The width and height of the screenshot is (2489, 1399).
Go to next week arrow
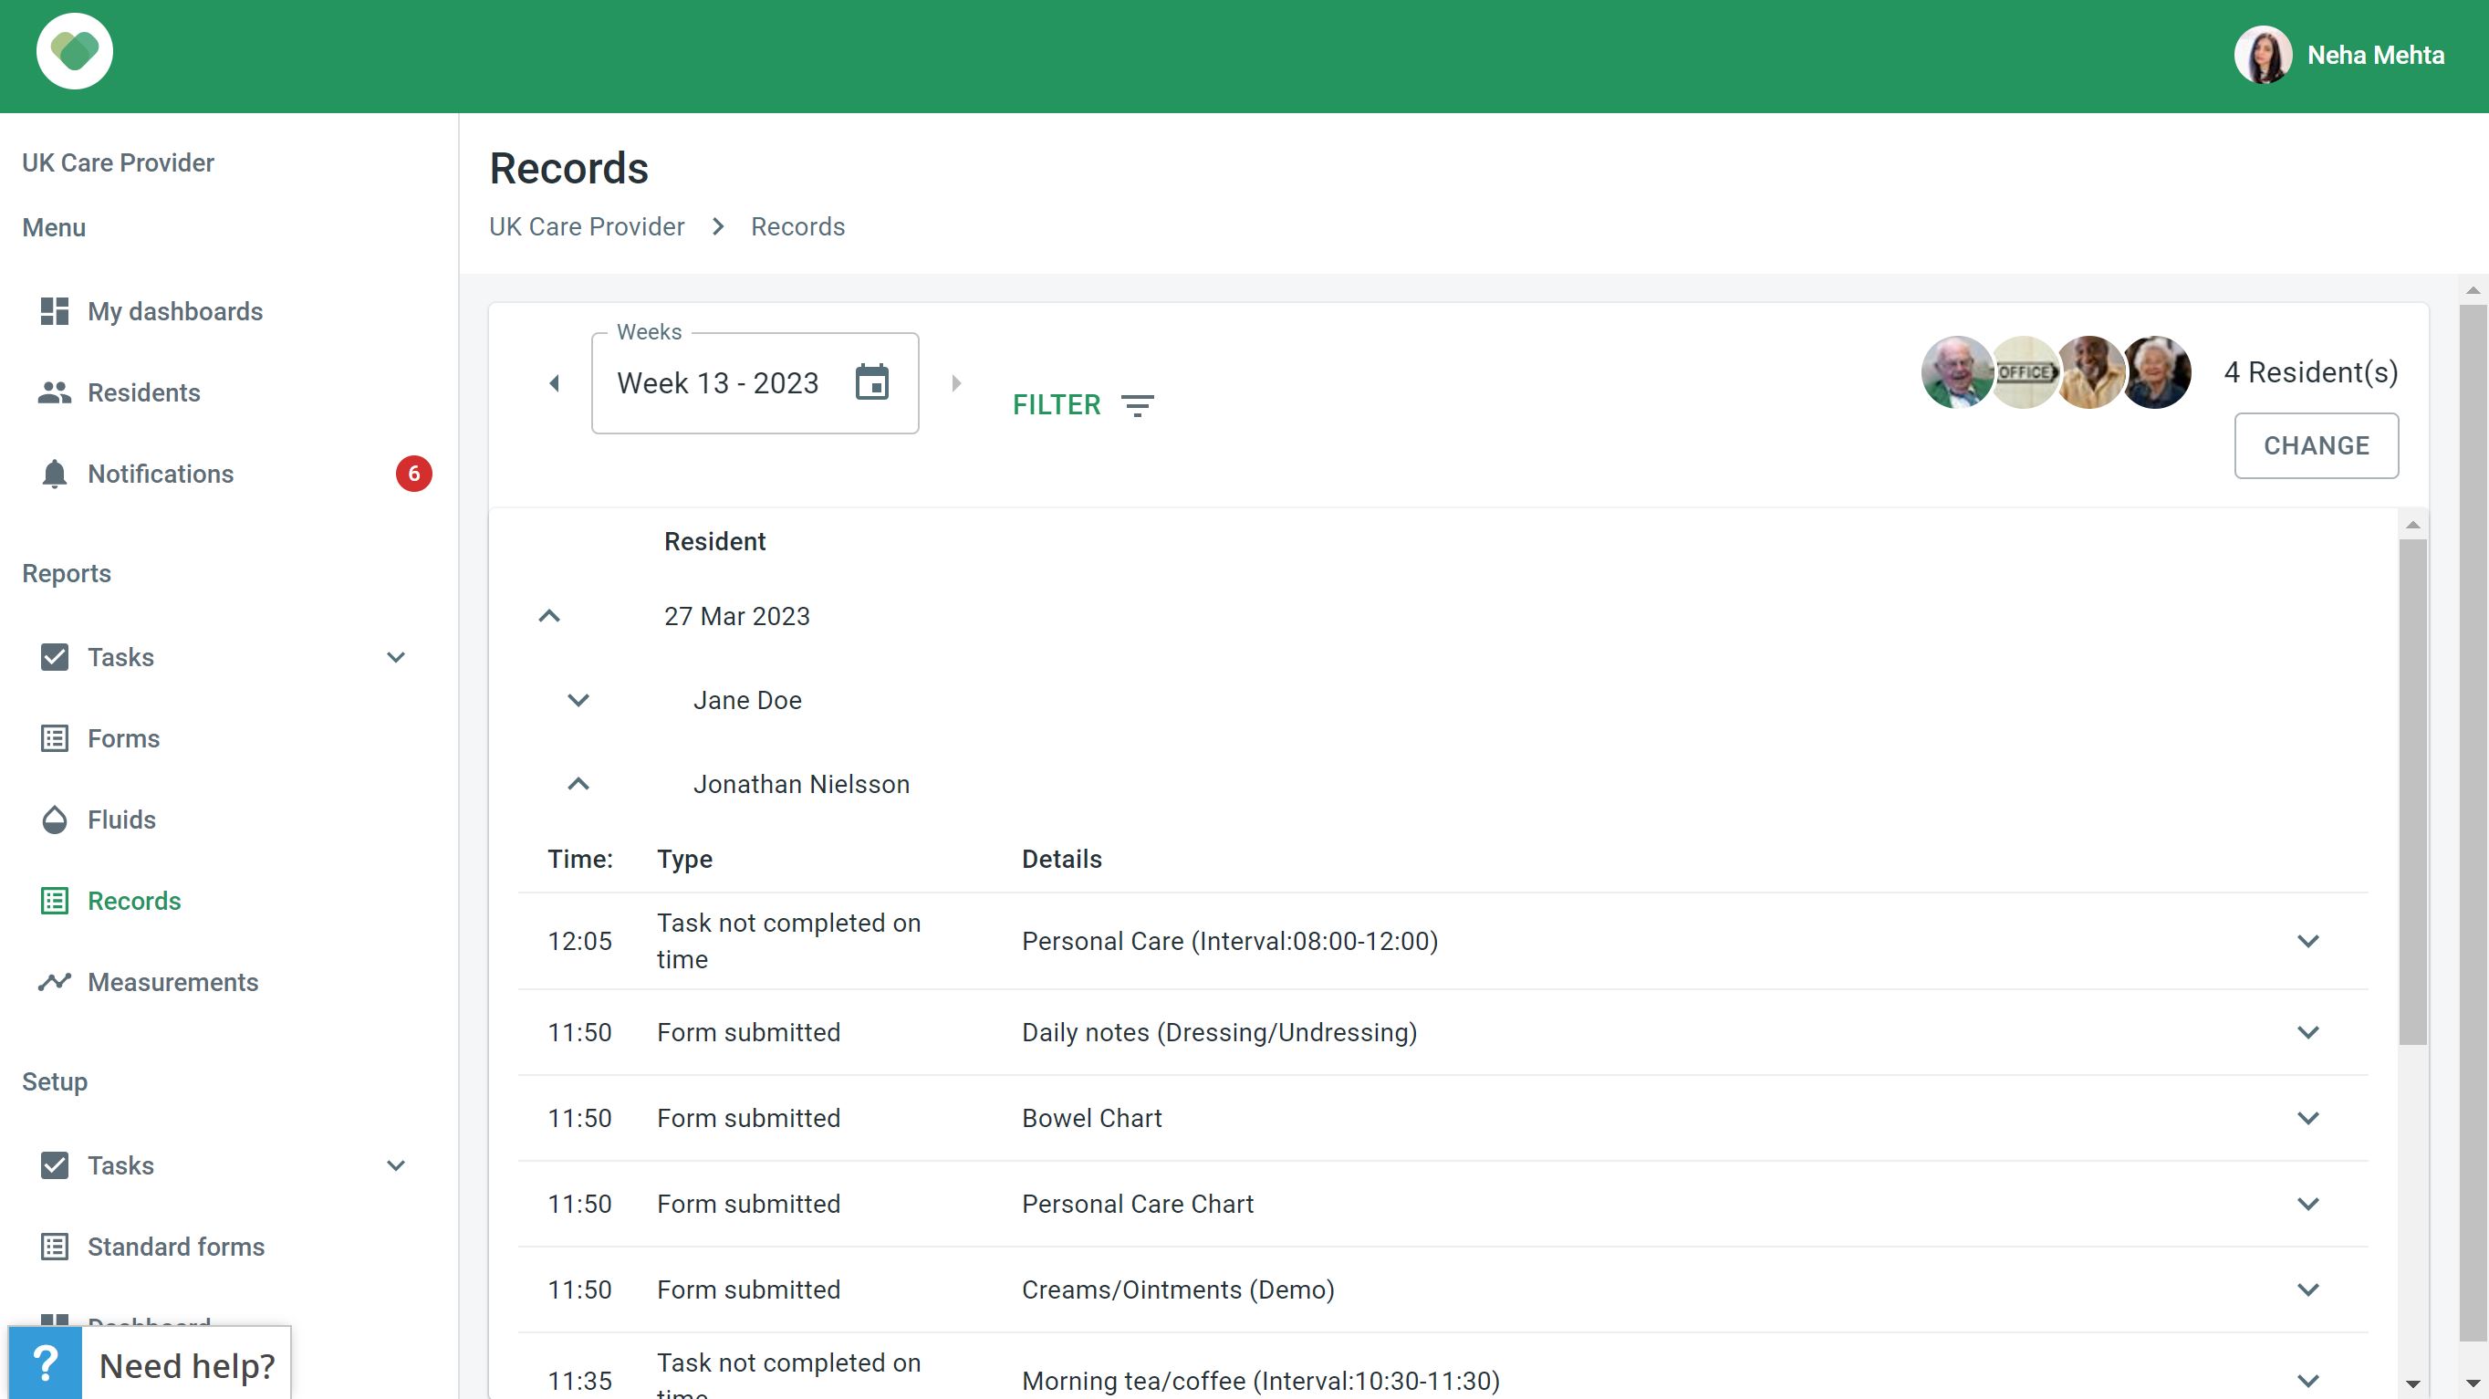point(956,383)
